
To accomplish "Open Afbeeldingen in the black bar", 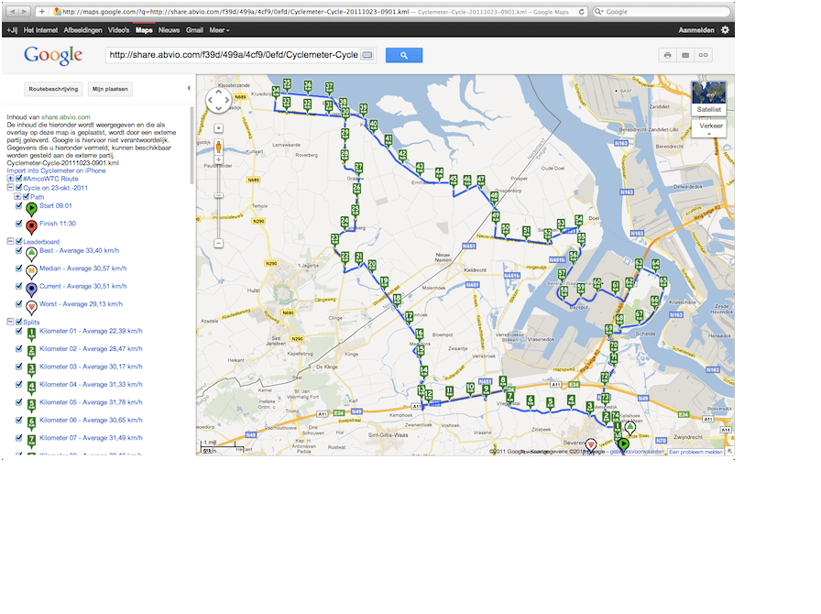I will click(82, 30).
